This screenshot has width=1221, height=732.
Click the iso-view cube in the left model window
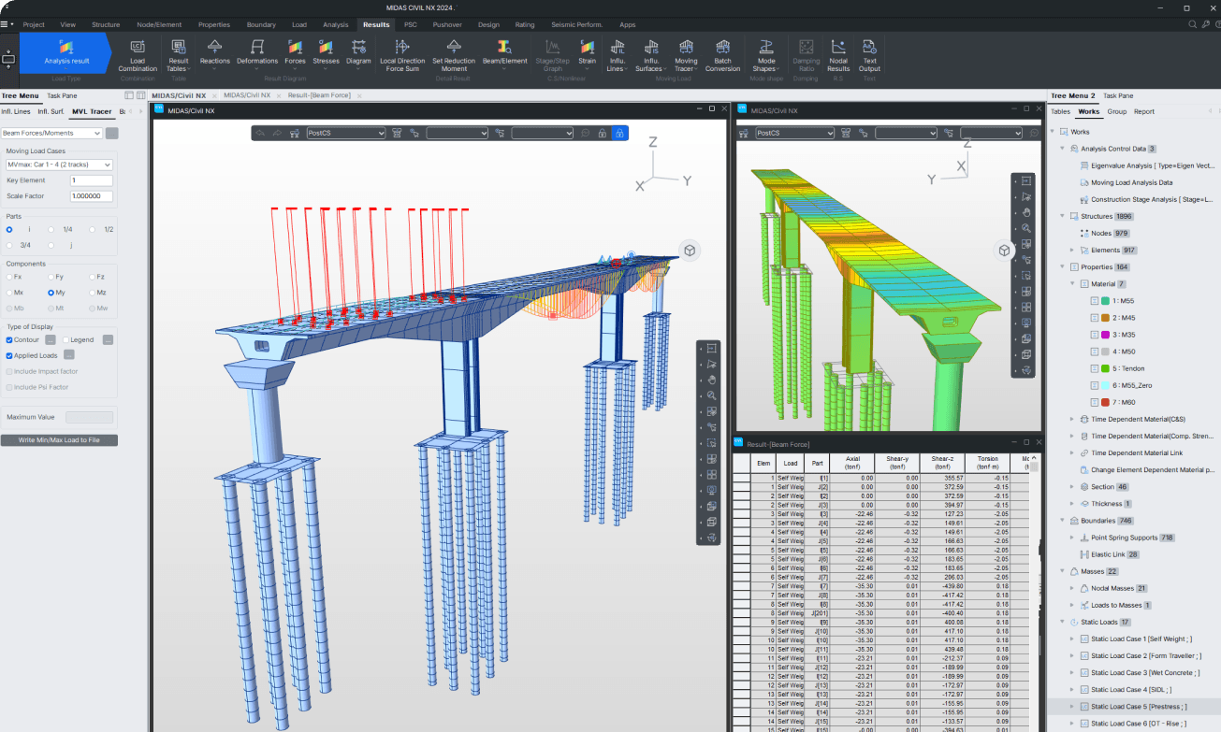pyautogui.click(x=689, y=251)
